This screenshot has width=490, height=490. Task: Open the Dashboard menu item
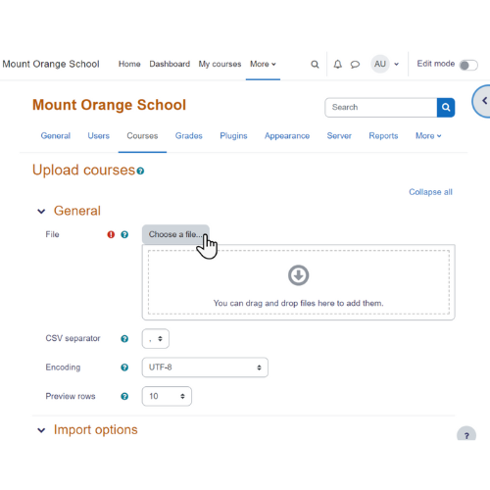(x=170, y=64)
